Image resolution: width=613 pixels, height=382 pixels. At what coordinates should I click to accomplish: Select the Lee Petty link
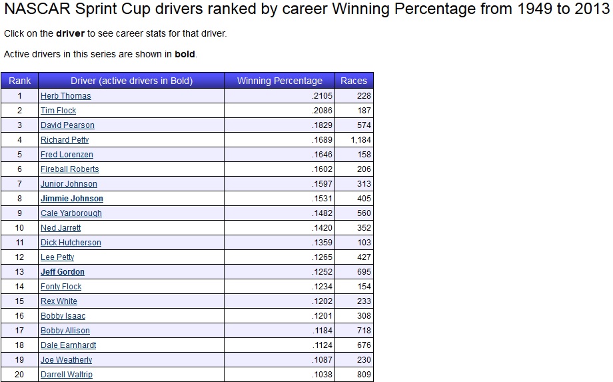[x=57, y=257]
